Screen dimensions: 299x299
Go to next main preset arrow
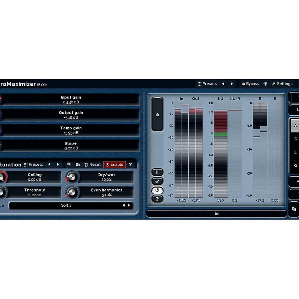pos(232,84)
